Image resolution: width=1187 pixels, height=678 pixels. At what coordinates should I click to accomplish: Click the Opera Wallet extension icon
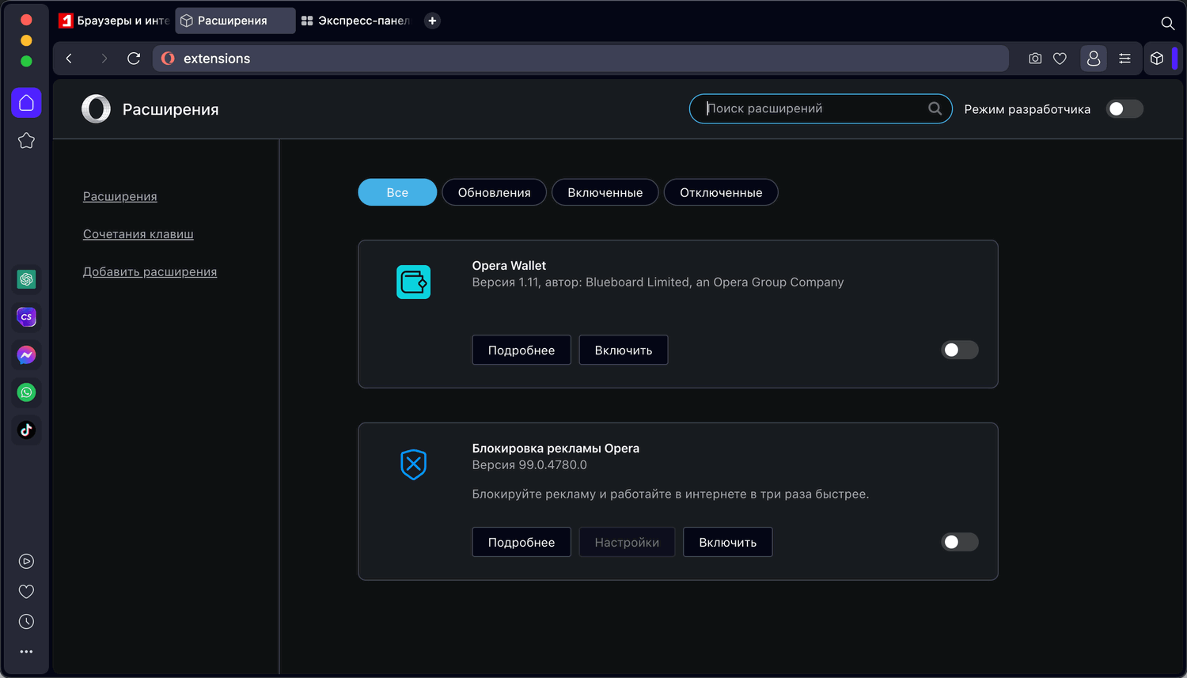tap(413, 282)
